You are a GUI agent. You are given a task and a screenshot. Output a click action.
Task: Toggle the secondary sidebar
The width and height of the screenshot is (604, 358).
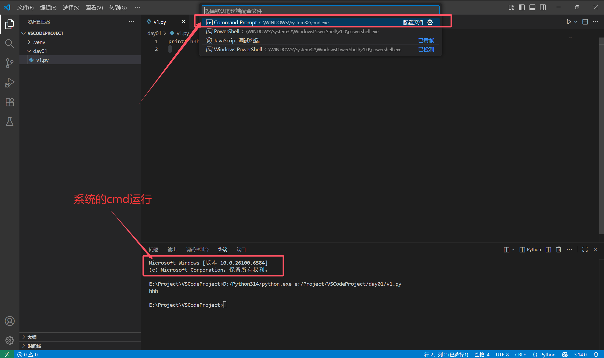point(543,7)
